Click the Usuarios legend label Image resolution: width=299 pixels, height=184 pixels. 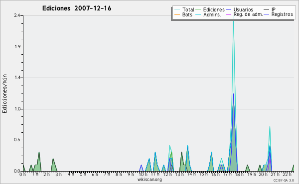tap(243, 9)
